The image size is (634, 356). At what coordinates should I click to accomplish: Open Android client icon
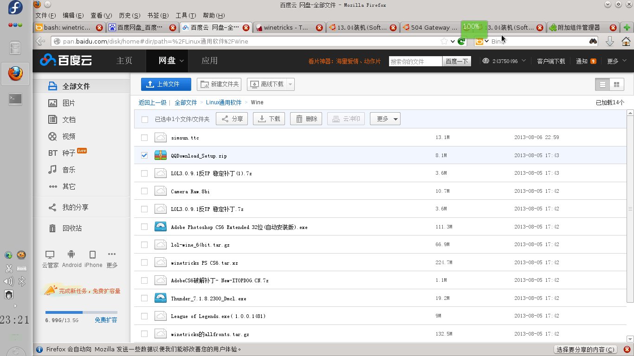click(71, 259)
